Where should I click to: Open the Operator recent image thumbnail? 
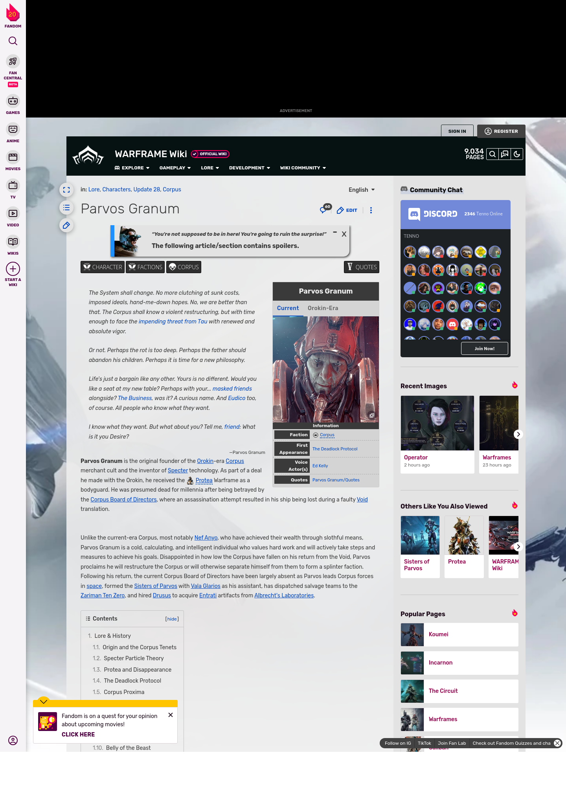[437, 423]
